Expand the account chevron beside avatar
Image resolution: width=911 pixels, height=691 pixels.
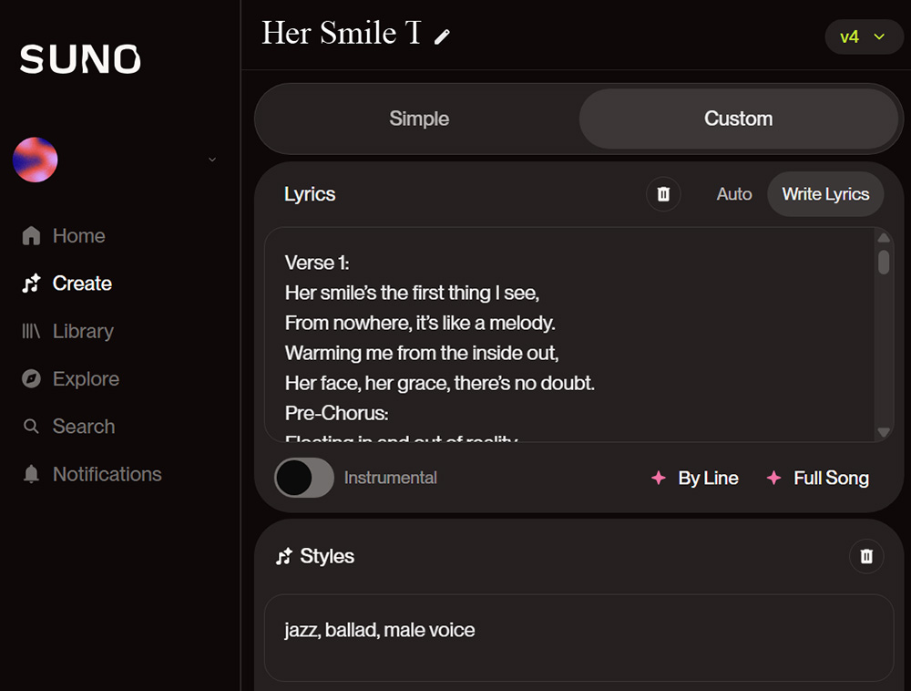(212, 160)
